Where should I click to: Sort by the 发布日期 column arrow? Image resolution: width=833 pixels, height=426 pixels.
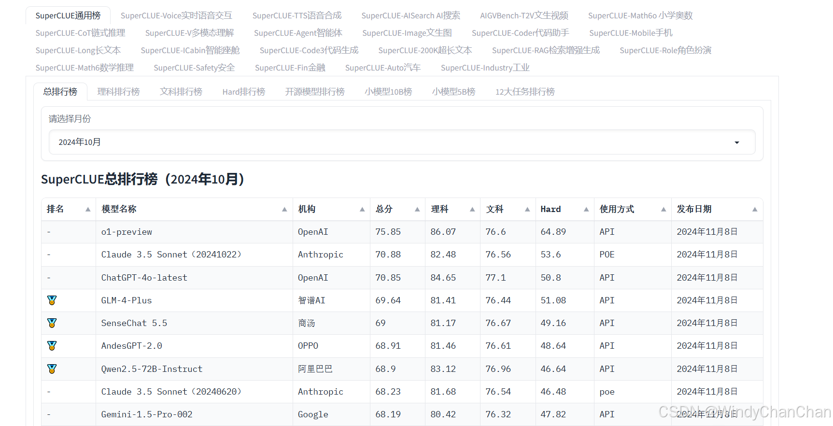click(755, 209)
